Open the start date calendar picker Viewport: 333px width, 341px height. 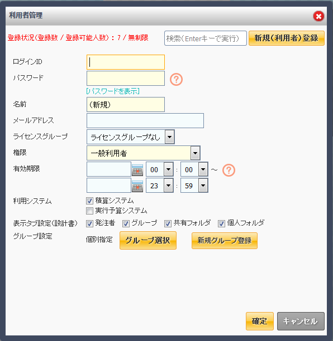pyautogui.click(x=137, y=170)
